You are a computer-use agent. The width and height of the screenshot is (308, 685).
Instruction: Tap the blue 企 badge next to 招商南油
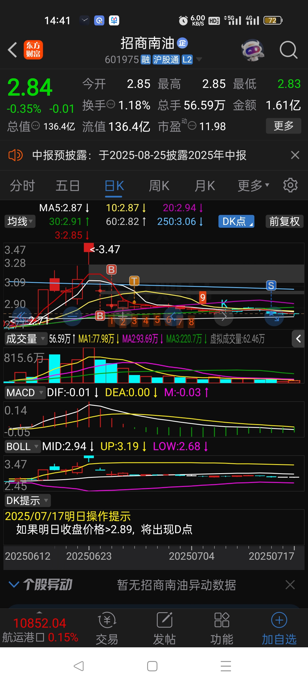[x=182, y=43]
